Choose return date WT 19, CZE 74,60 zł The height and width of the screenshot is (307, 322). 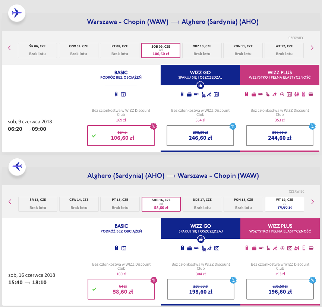pyautogui.click(x=284, y=204)
